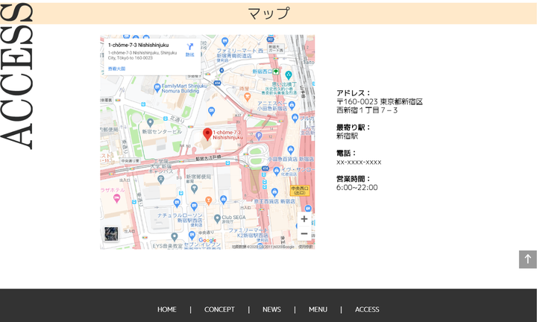Click the directions icon in map card

(189, 47)
